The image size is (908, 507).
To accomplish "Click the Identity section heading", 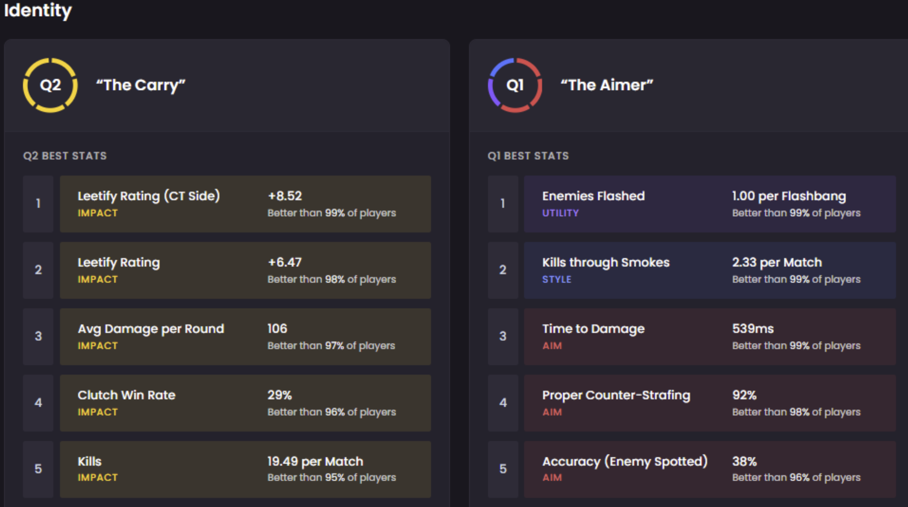I will pyautogui.click(x=38, y=10).
